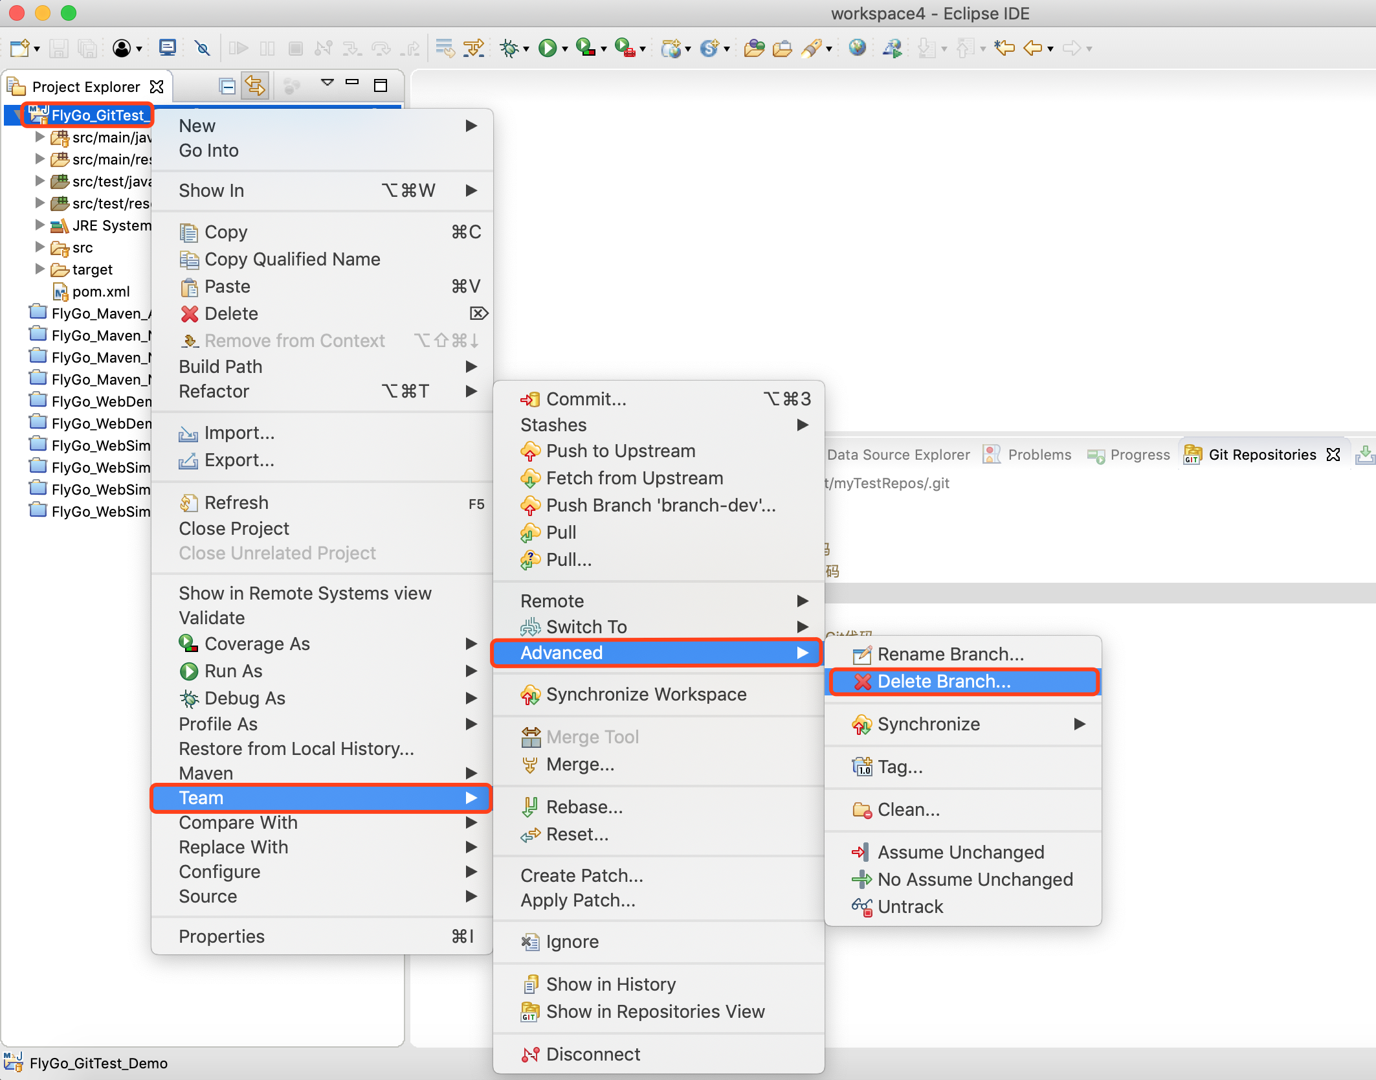Click the Coverage launch toolbar icon
This screenshot has height=1080, width=1376.
coord(585,48)
